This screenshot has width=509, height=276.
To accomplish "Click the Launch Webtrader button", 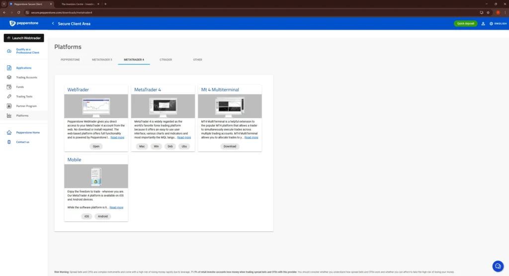I will [24, 38].
